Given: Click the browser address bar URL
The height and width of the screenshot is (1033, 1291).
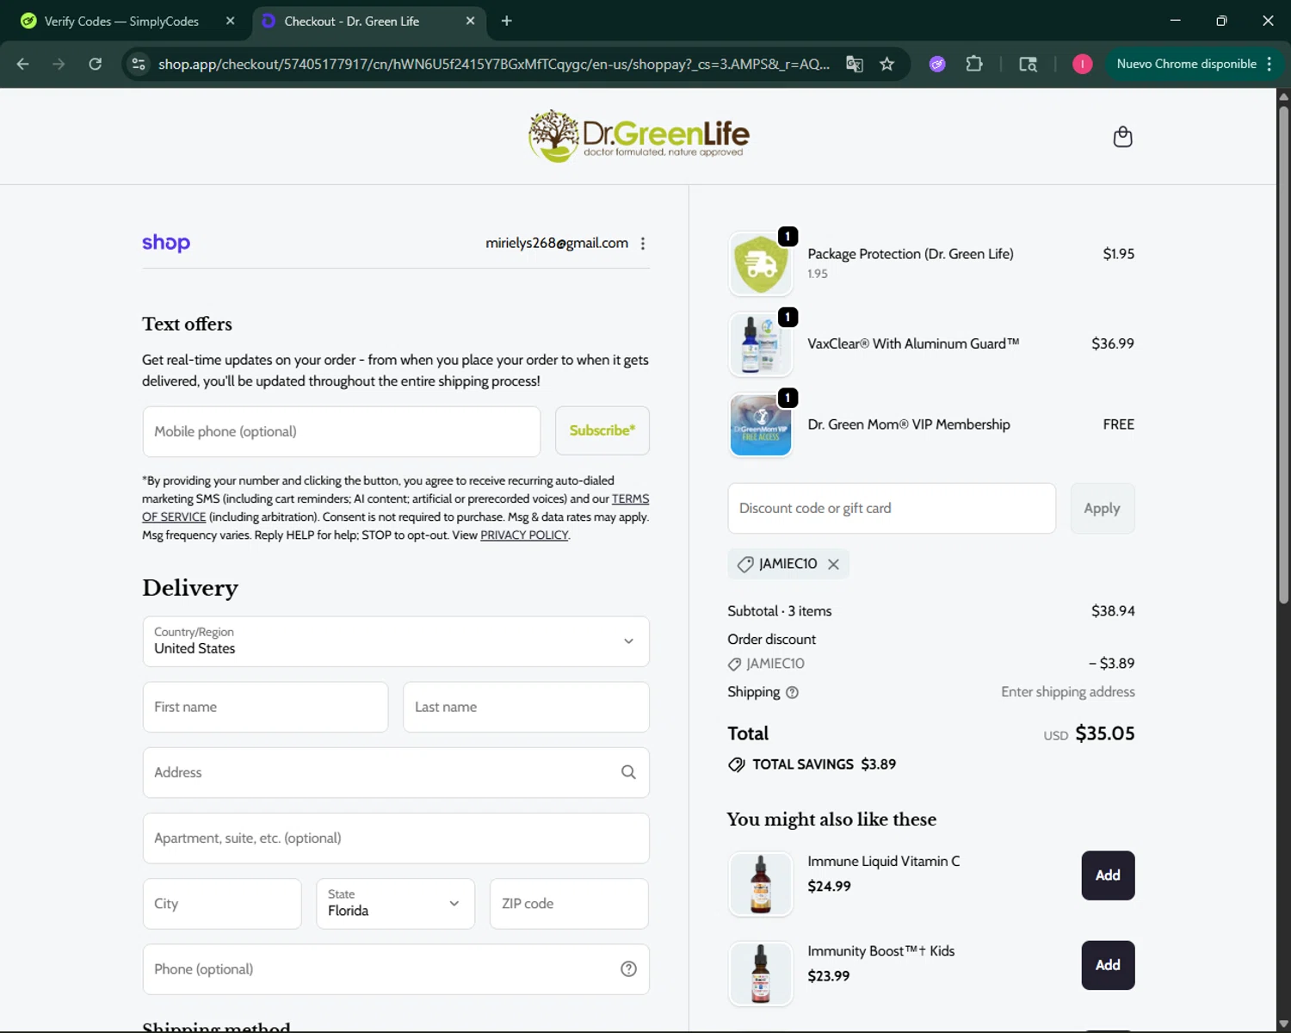Looking at the screenshot, I should tap(494, 64).
